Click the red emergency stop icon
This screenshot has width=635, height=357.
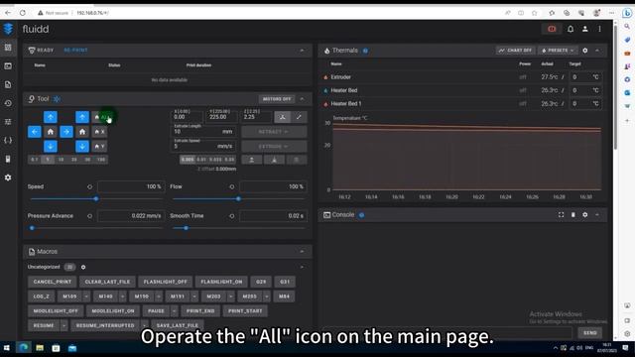click(x=552, y=29)
